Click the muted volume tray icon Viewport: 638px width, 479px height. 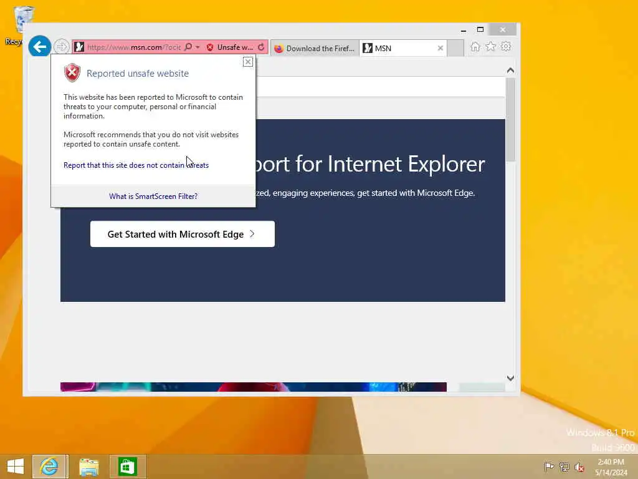click(579, 467)
